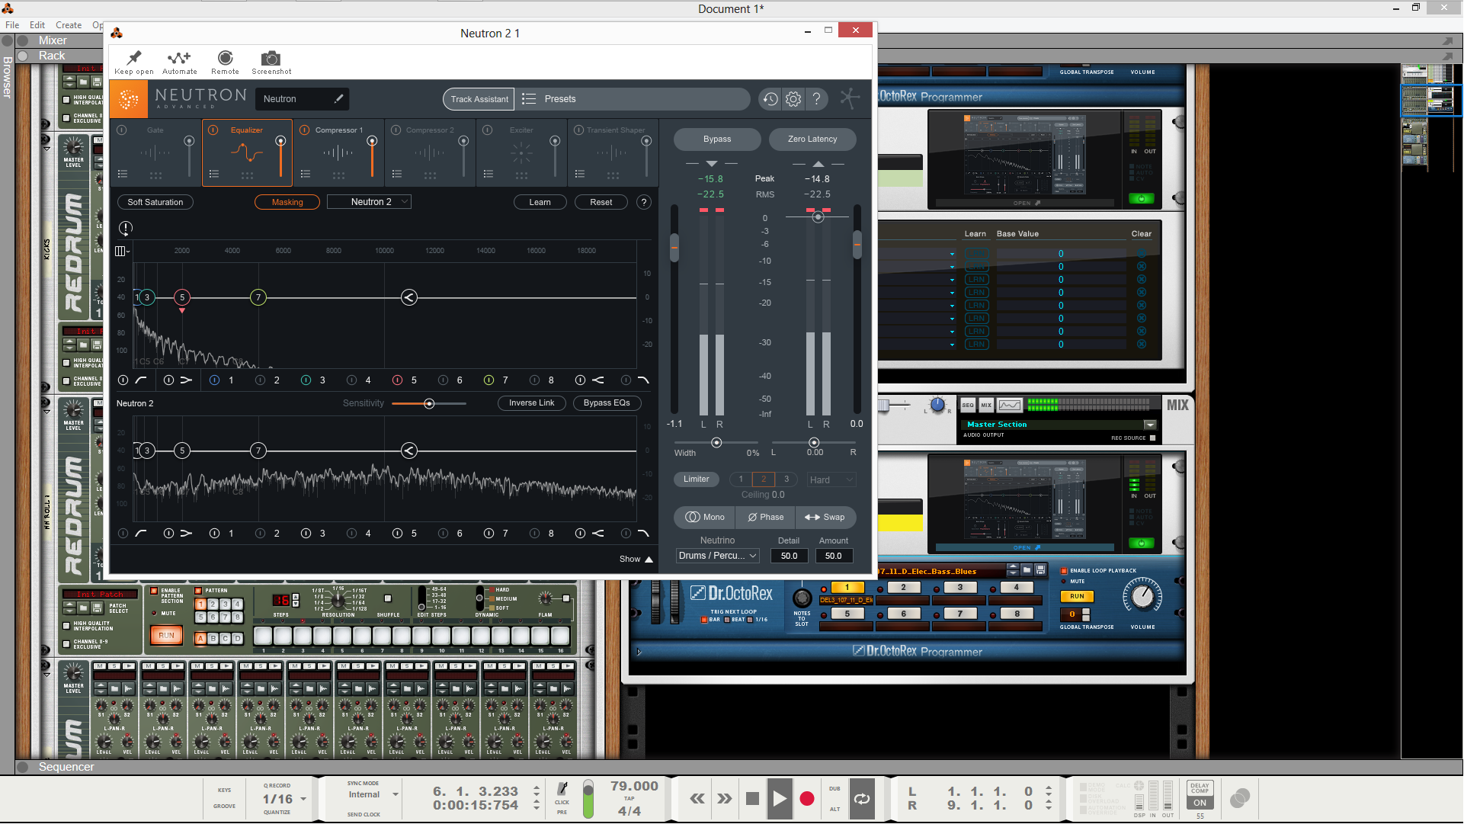Image resolution: width=1480 pixels, height=837 pixels.
Task: Open Neutron help question mark
Action: (x=816, y=99)
